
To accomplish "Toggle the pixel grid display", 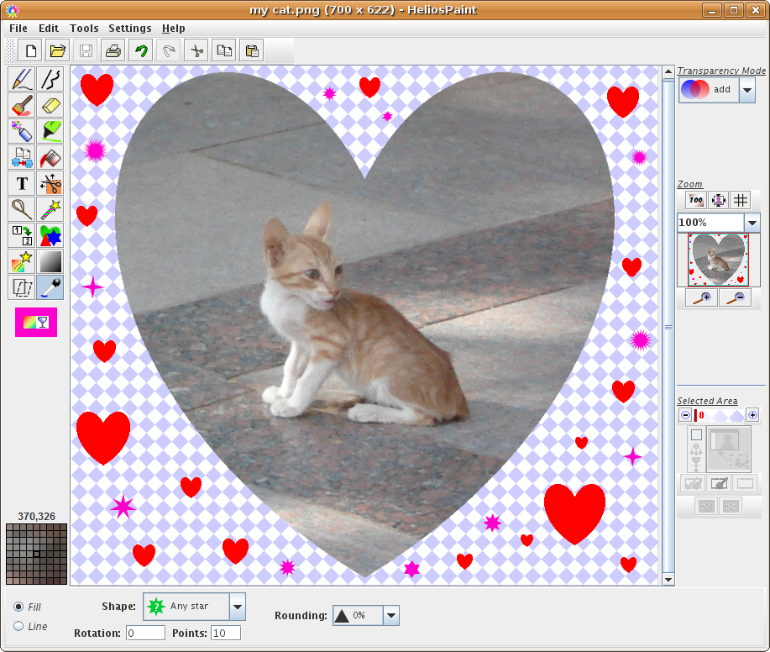I will (741, 200).
